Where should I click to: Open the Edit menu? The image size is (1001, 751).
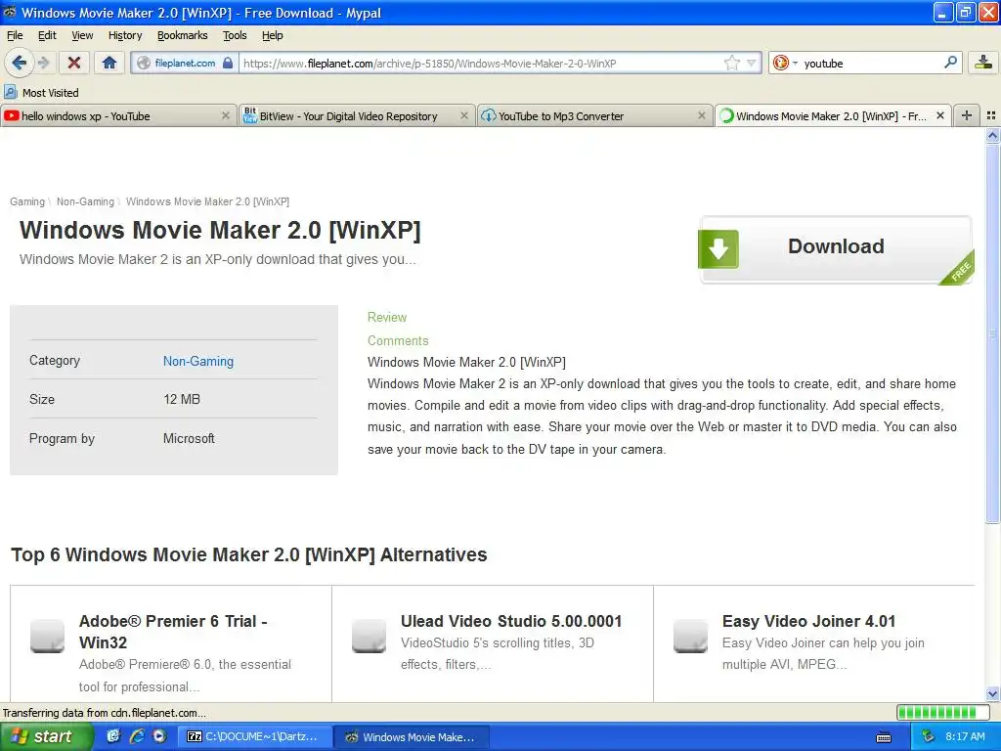(x=47, y=35)
